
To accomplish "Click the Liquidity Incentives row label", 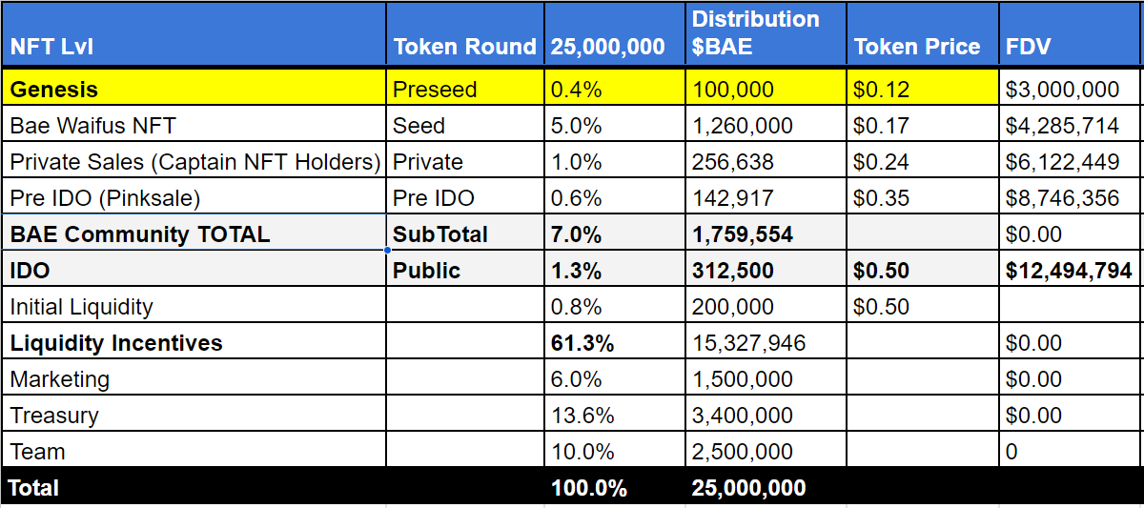I will pyautogui.click(x=194, y=342).
